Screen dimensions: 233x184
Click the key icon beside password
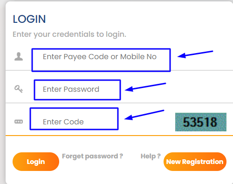(19, 89)
